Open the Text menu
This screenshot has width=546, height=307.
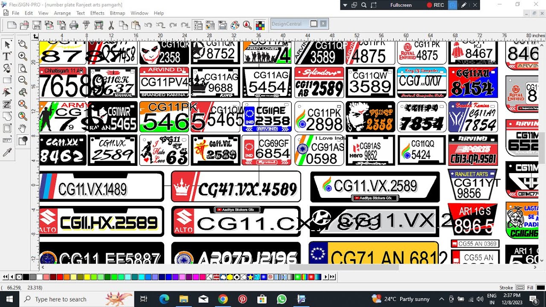(81, 13)
